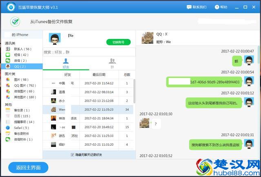Select 短信 (42) messages category

tap(21, 55)
